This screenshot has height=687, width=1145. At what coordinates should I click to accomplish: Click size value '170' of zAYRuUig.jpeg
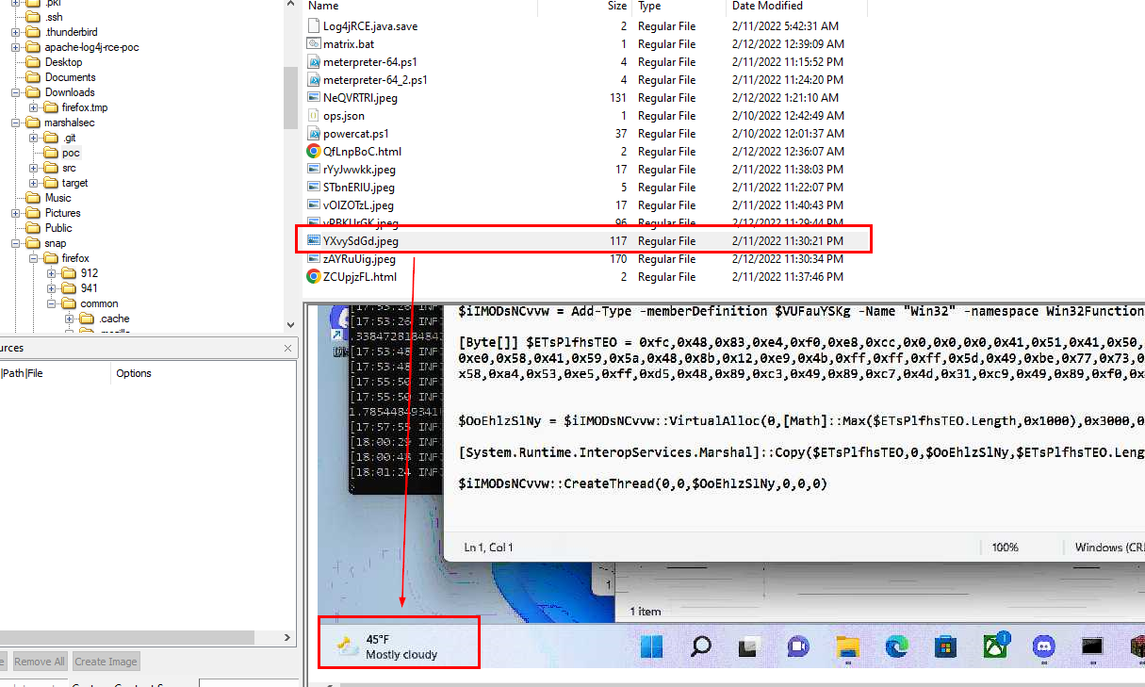tap(618, 259)
